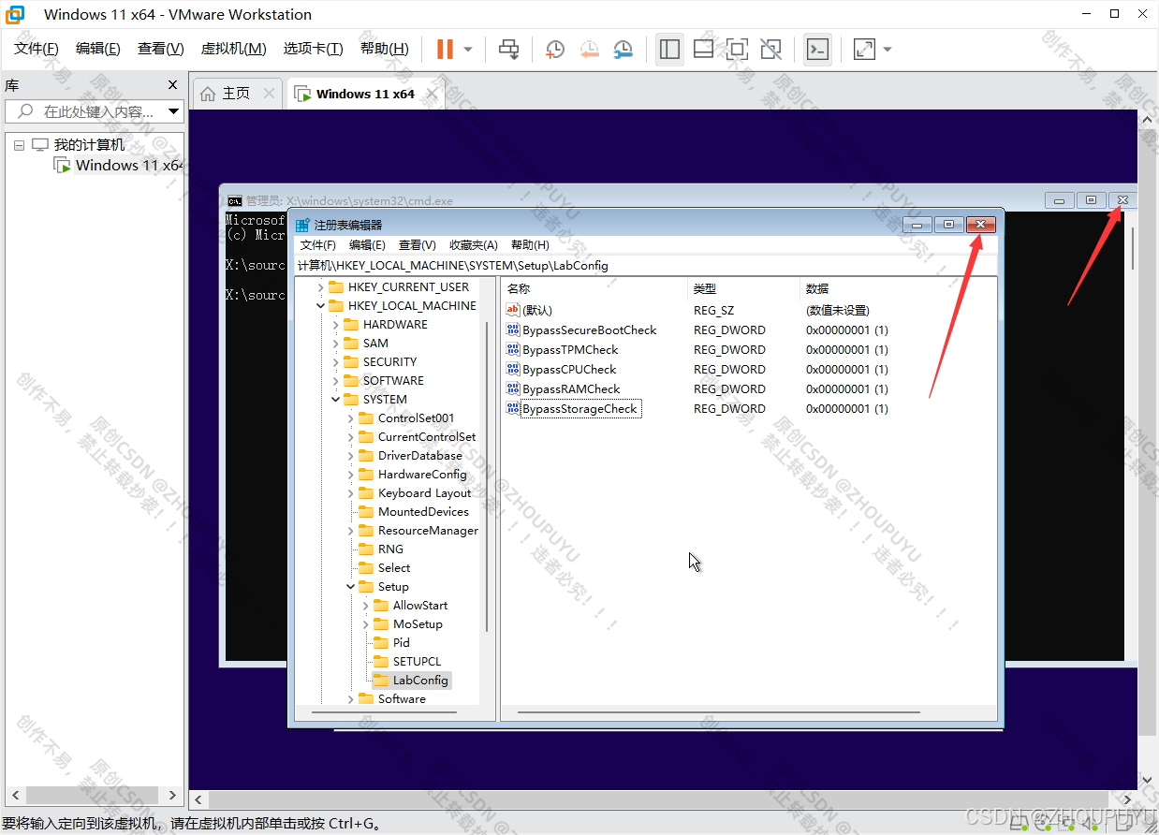Open the 编辑(E) menu in VMware
This screenshot has width=1159, height=835.
[x=98, y=49]
